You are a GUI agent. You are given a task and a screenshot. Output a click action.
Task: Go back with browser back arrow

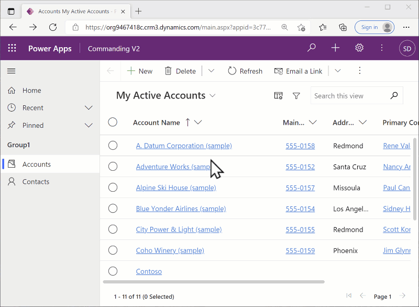tap(13, 27)
